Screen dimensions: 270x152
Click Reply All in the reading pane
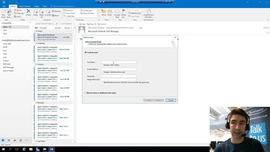(92, 24)
